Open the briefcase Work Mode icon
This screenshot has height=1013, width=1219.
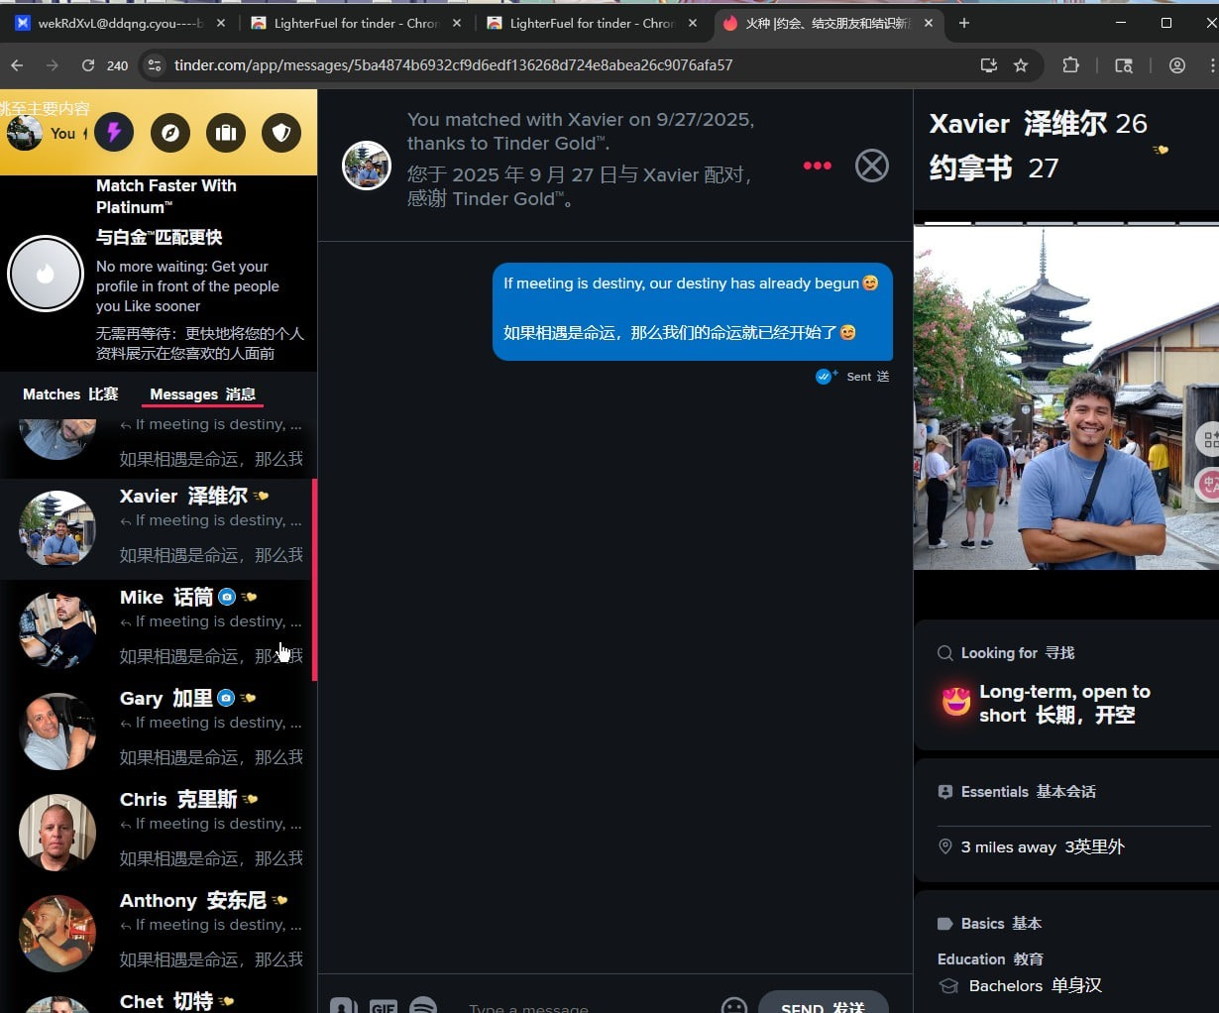tap(226, 133)
